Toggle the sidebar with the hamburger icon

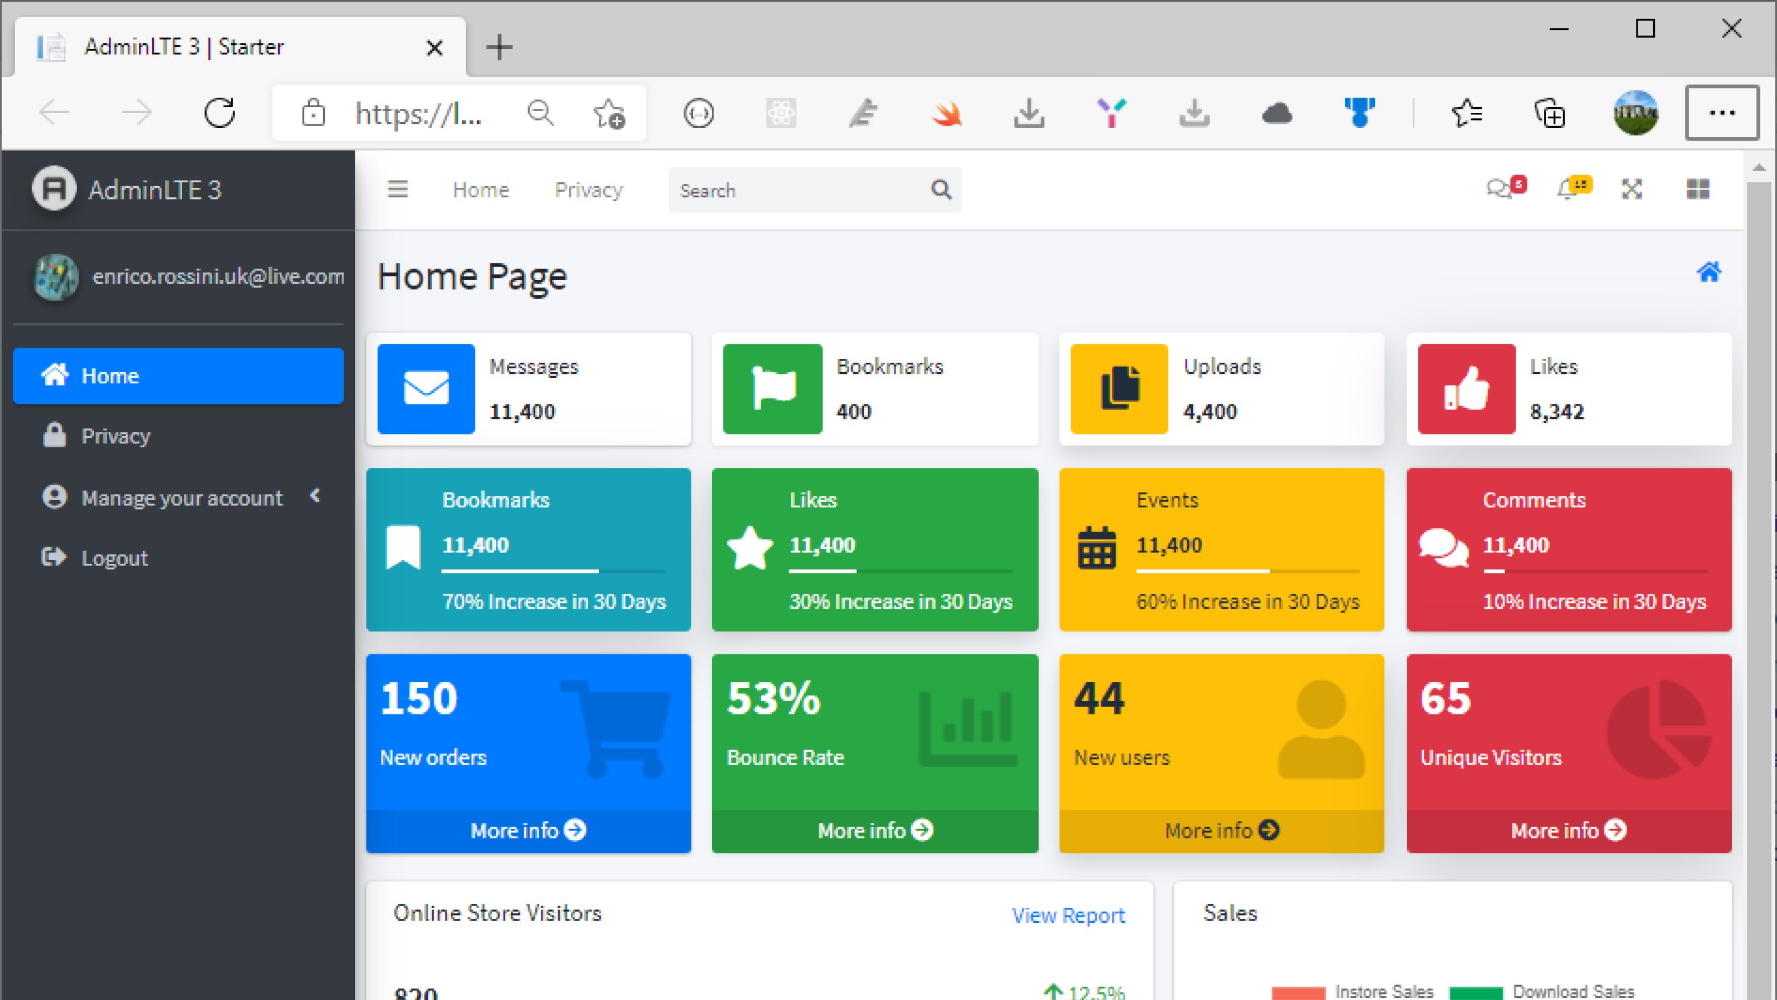point(398,190)
